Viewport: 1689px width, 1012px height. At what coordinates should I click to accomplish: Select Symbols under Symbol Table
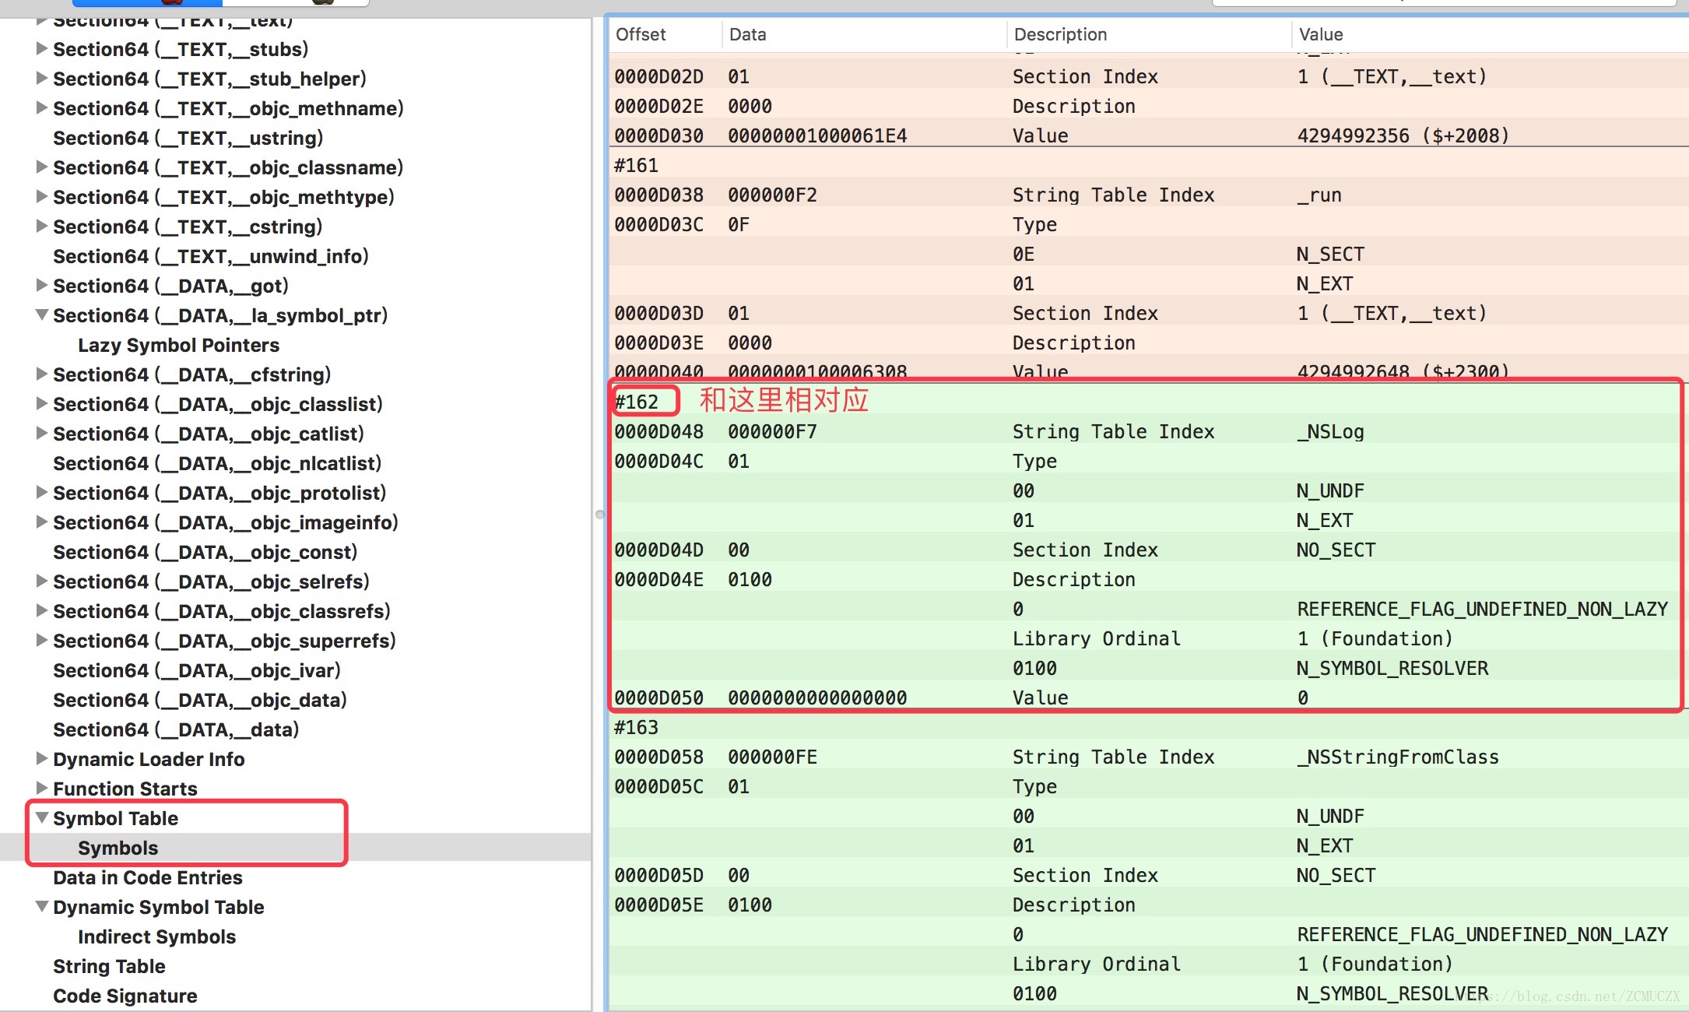(x=118, y=848)
